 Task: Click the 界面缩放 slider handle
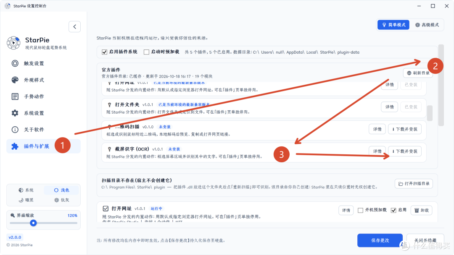[33, 223]
